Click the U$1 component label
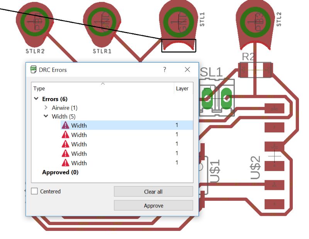Screen dimensions: 309x239 [215, 171]
